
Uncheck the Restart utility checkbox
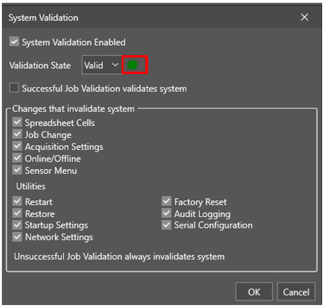[17, 202]
